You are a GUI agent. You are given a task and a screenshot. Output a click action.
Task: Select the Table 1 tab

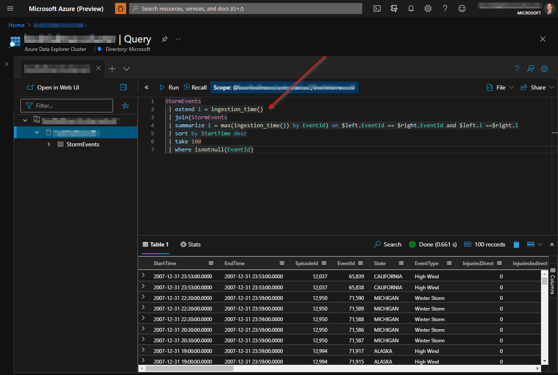pos(155,244)
